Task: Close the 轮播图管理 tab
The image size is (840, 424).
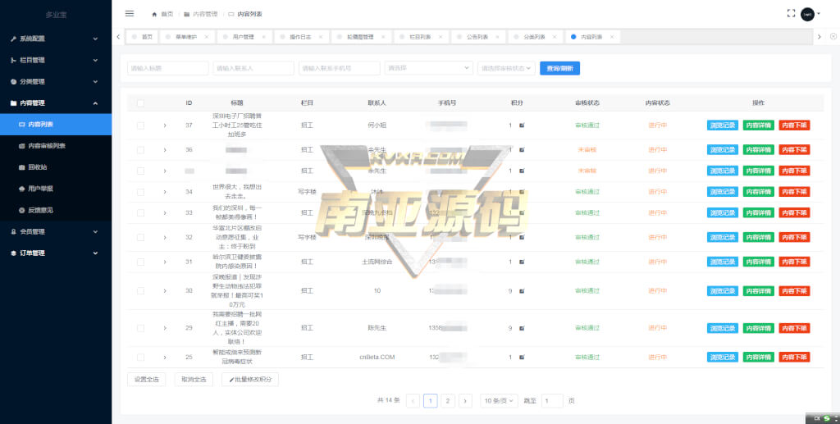Action: coord(383,37)
